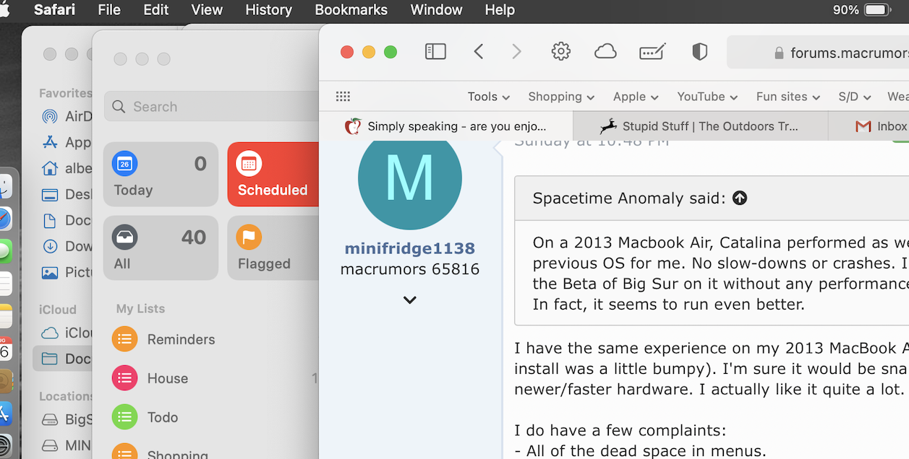
Task: Click Applications icon in Finder sidebar
Action: [50, 142]
